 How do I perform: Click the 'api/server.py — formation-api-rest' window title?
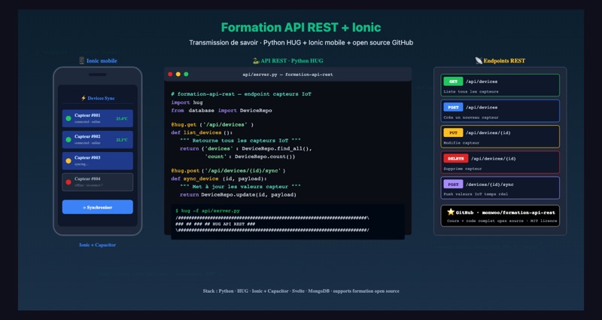pos(287,75)
